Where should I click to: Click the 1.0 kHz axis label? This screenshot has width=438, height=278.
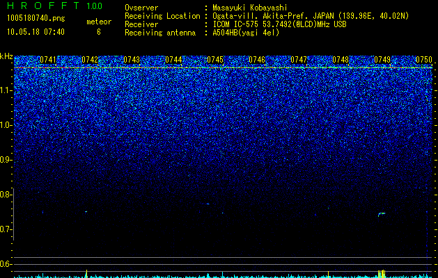point(6,125)
